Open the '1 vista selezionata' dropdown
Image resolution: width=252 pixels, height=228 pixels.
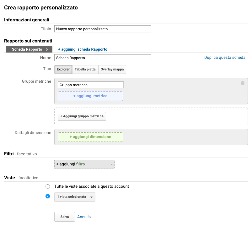coord(75,197)
